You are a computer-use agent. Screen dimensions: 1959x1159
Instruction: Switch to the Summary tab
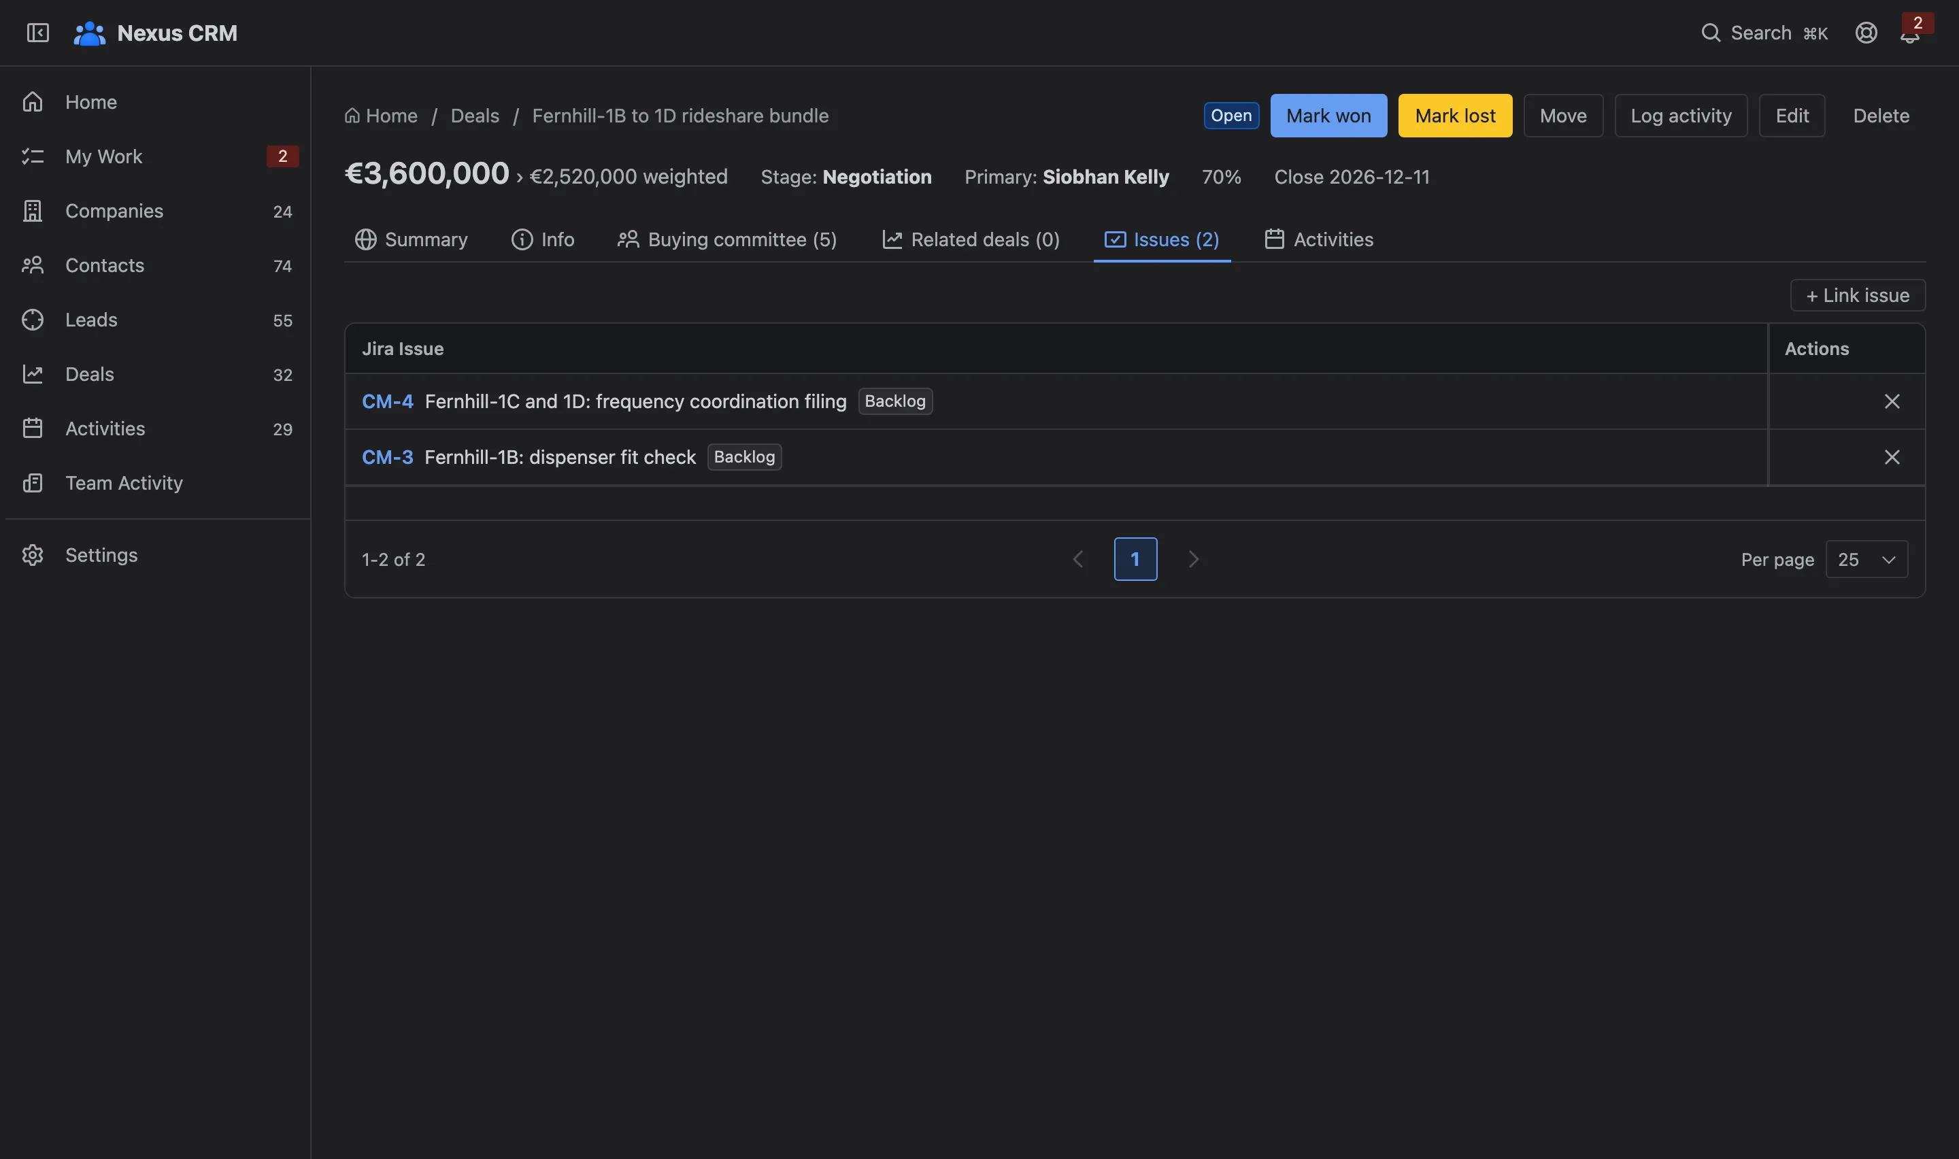(411, 240)
